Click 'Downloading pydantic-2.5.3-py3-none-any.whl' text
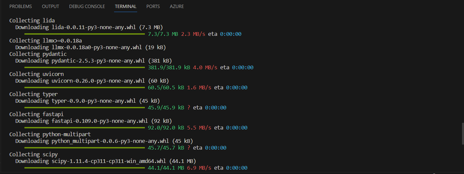Viewport: 464px width, 174px height. click(x=80, y=60)
